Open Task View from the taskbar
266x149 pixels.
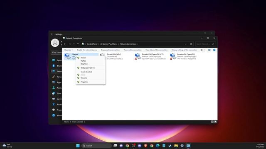tap(115, 146)
